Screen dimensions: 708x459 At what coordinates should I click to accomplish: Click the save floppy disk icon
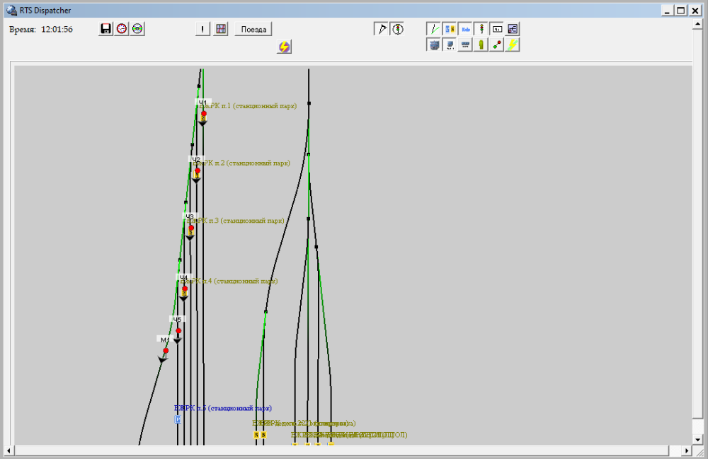point(106,29)
